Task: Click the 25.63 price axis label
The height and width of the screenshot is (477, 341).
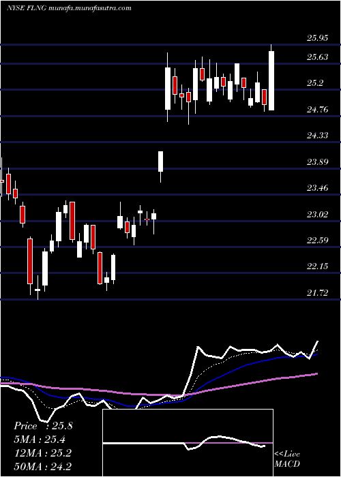Action: coord(318,57)
